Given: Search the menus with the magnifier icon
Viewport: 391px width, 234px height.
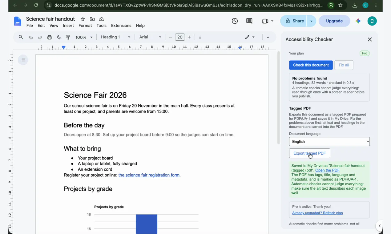Looking at the screenshot, I should point(21,37).
